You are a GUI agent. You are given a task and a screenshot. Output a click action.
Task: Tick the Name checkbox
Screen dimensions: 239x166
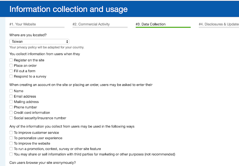click(x=11, y=91)
